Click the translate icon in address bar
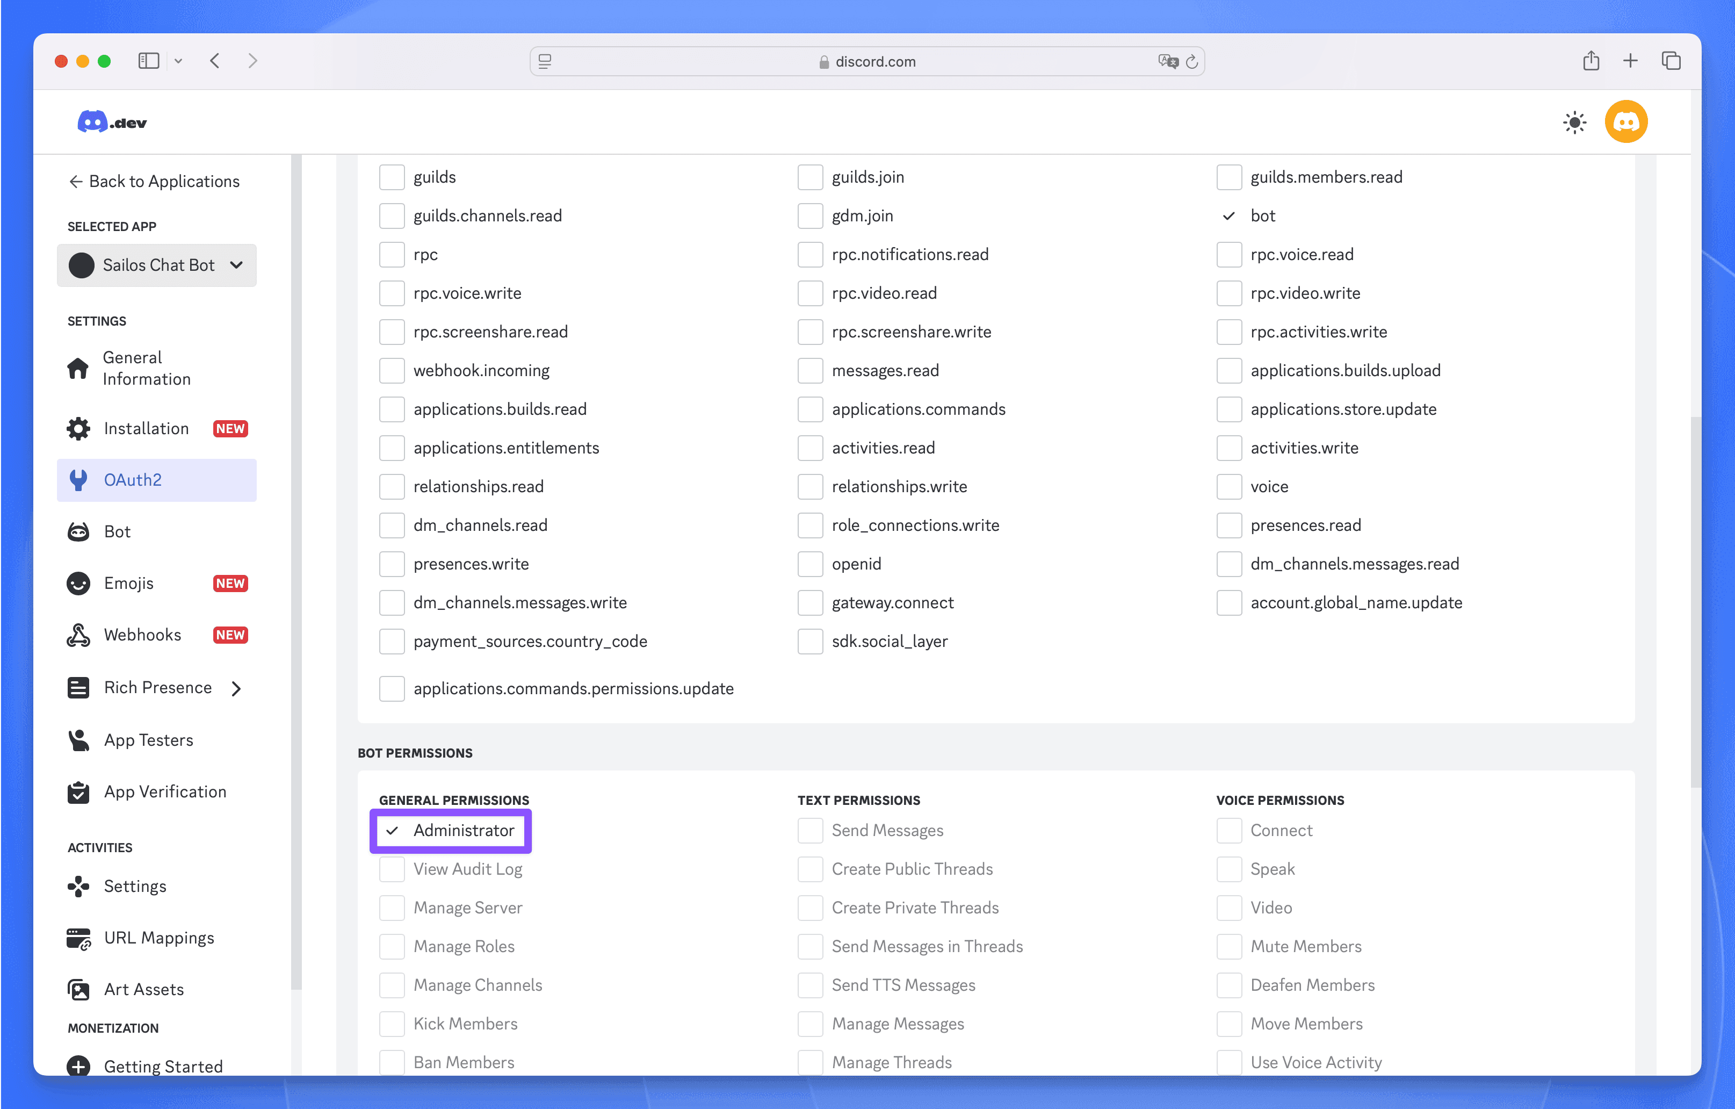This screenshot has height=1109, width=1735. 1167,61
